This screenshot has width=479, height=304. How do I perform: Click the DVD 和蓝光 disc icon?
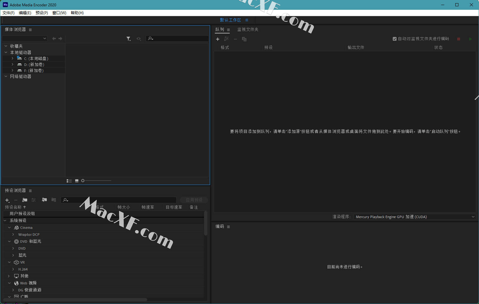16,241
